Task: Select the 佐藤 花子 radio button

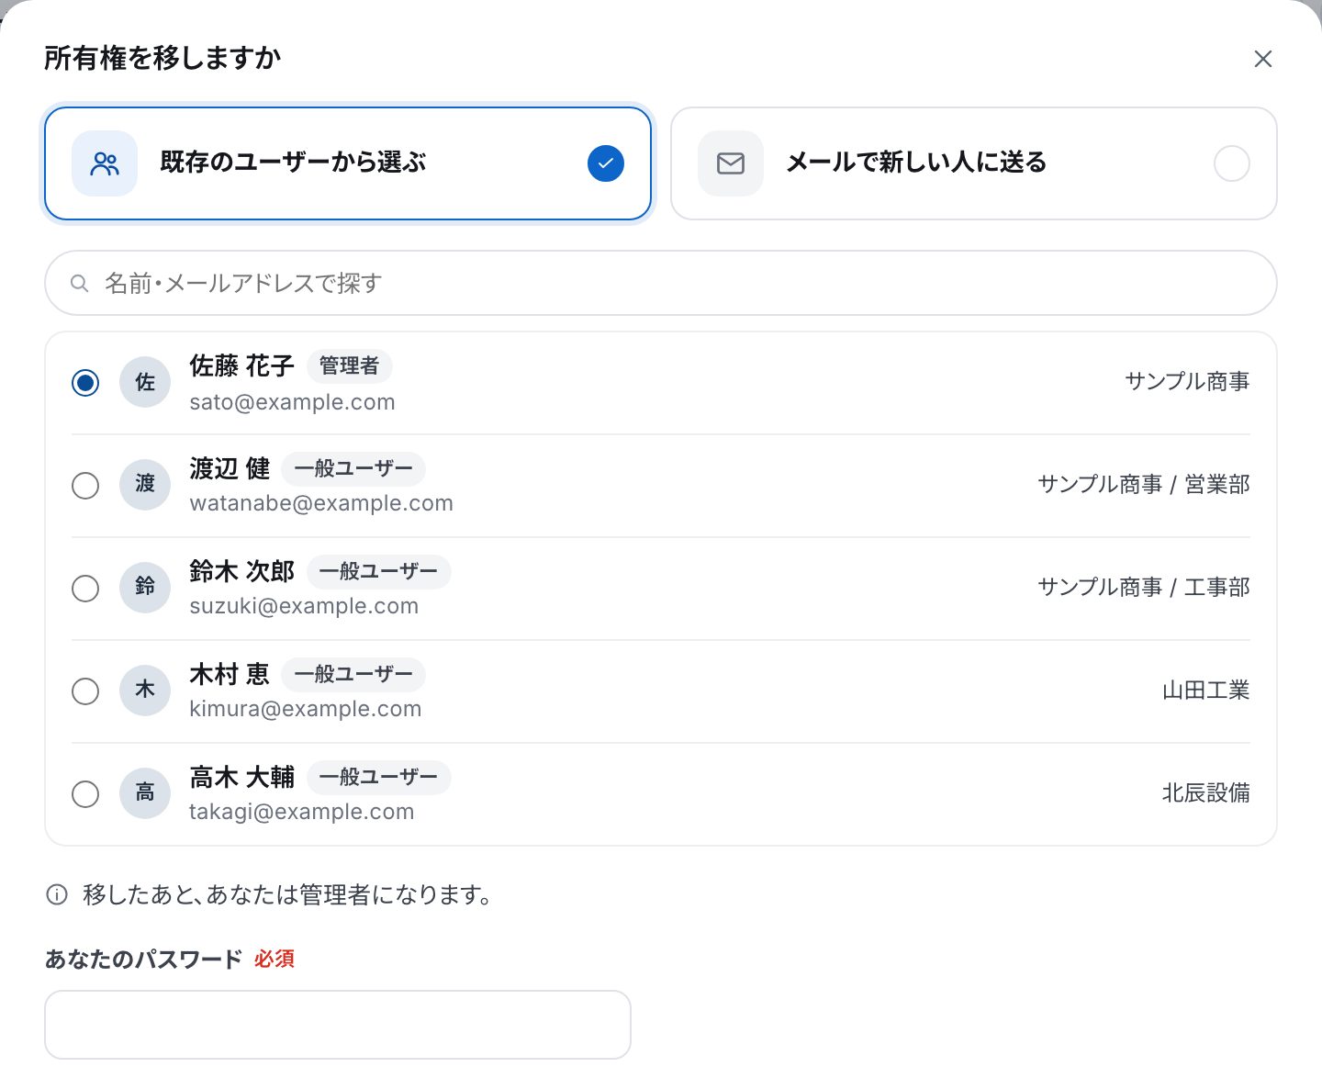Action: coord(85,382)
